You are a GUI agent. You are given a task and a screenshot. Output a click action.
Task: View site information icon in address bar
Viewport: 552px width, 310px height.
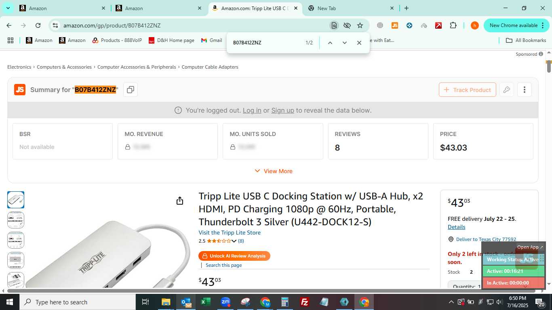55,25
